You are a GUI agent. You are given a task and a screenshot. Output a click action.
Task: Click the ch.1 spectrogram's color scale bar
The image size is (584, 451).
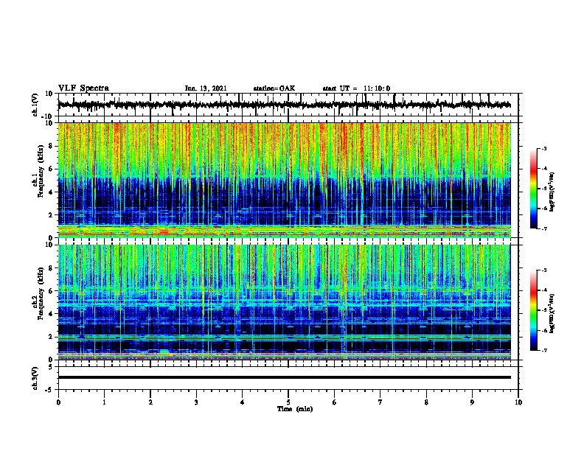click(533, 189)
